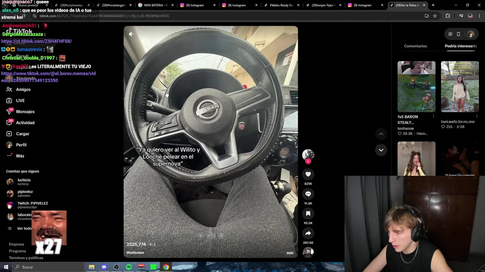
Task: Open the hani.waits.for.no.one video thumbnail
Action: [x=460, y=87]
